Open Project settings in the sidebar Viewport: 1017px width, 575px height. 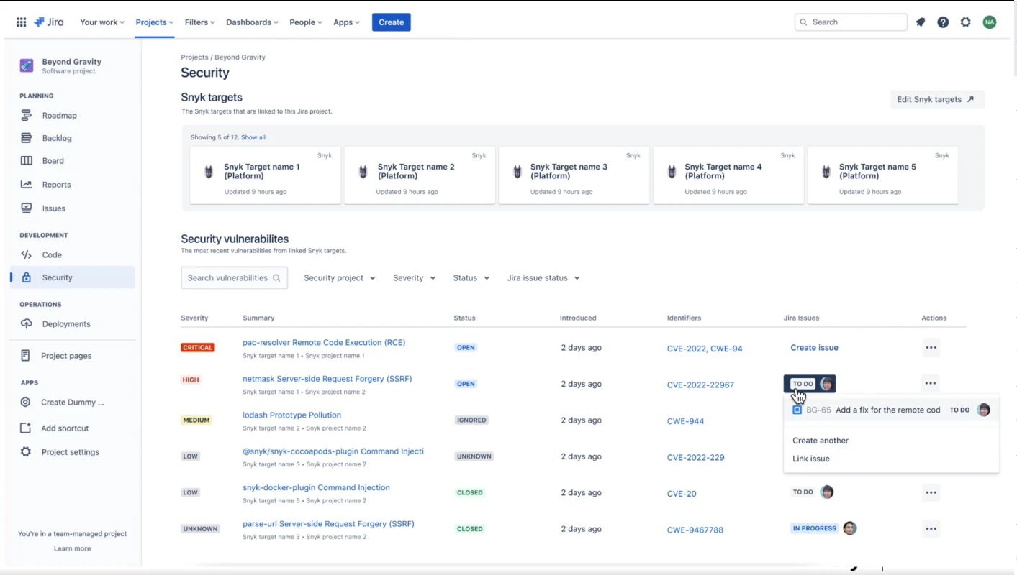pyautogui.click(x=72, y=452)
